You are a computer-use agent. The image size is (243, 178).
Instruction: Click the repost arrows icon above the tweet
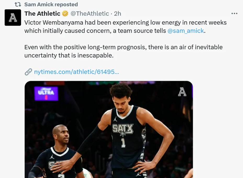click(18, 4)
